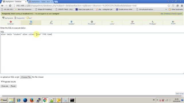Click the phpPgAdmin breadcrumb link

[9, 18]
